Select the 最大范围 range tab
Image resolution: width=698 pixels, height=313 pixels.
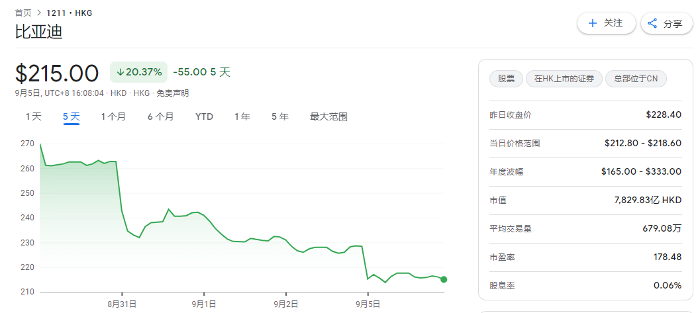click(x=328, y=117)
